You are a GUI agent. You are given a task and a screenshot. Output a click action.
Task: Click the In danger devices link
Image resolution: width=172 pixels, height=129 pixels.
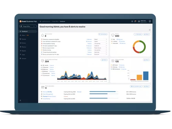(x=122, y=41)
